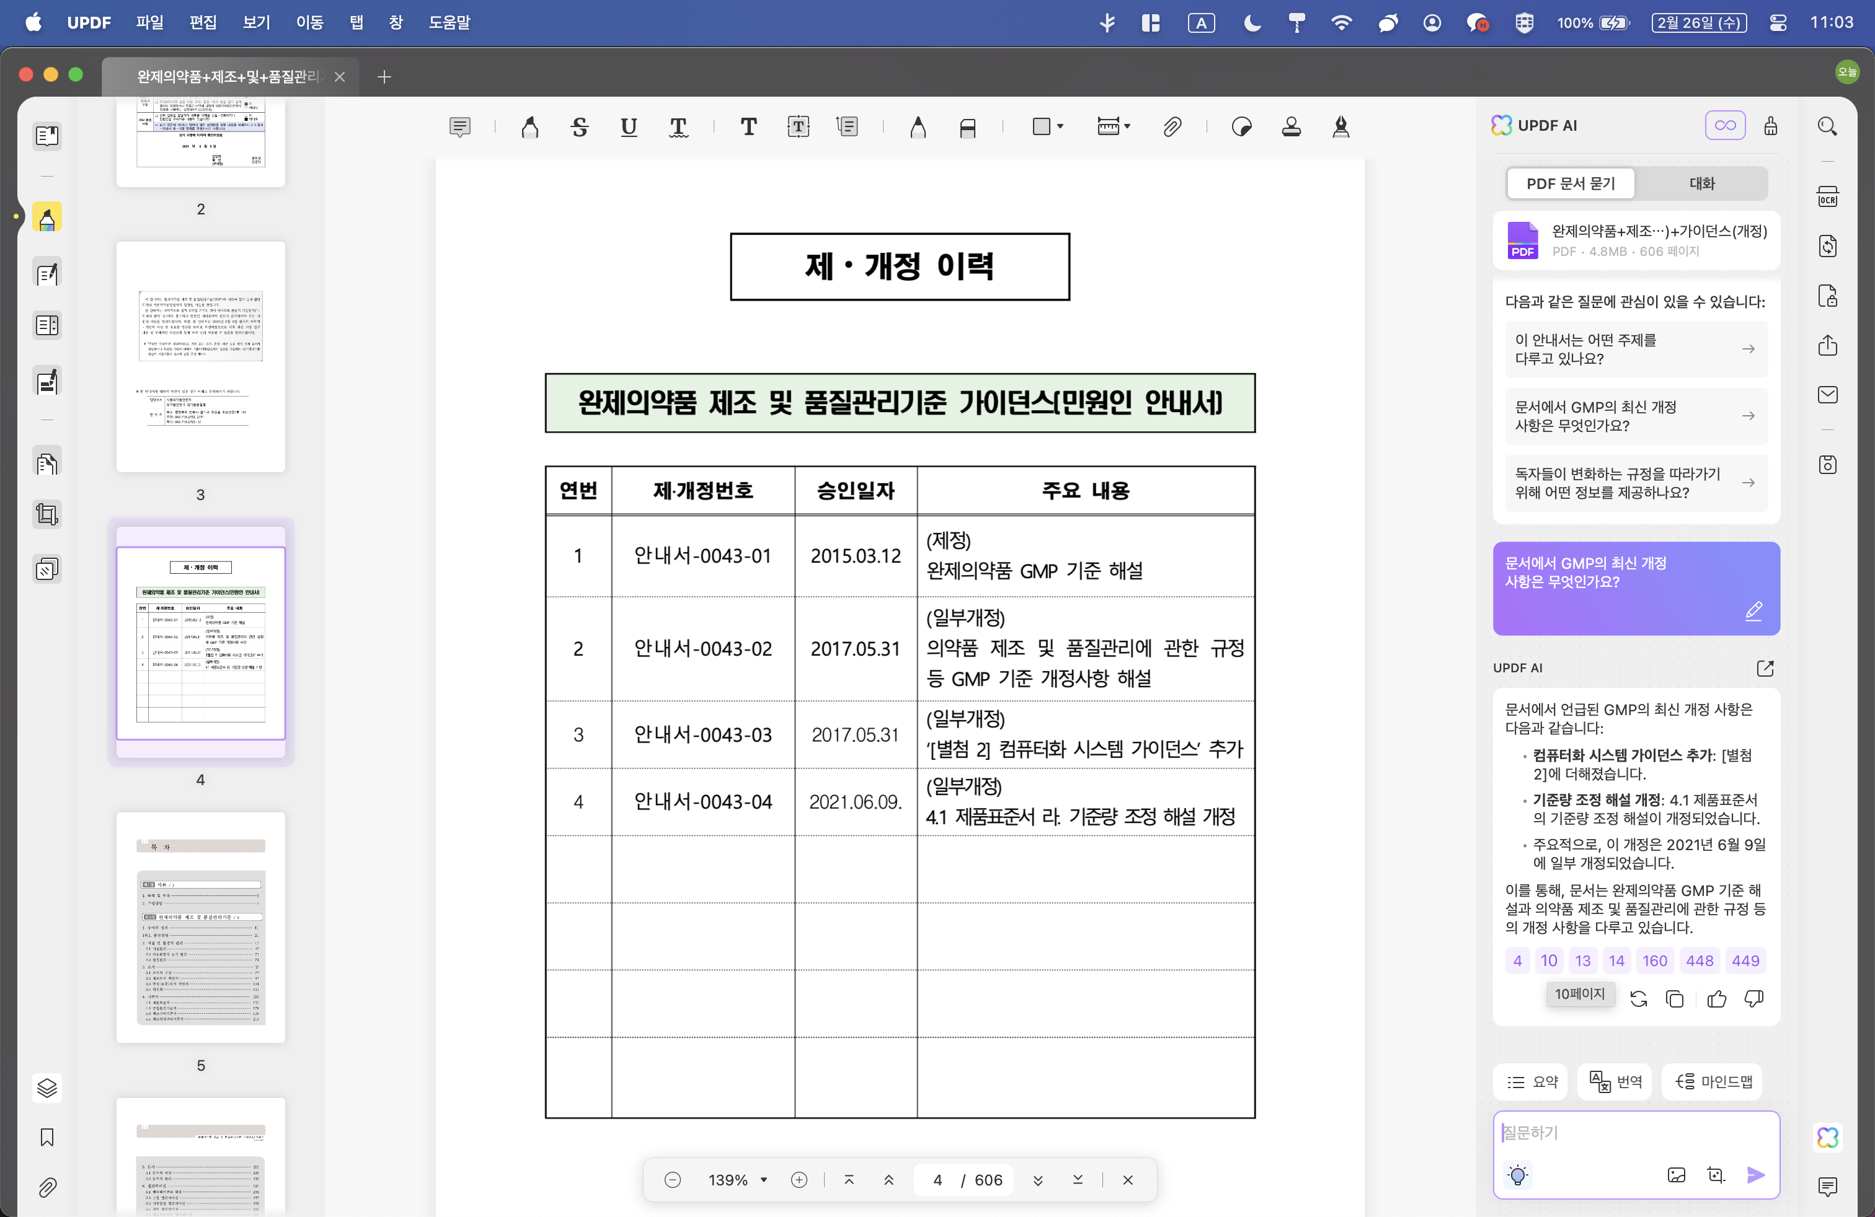
Task: Select the eraser tool
Action: coord(967,127)
